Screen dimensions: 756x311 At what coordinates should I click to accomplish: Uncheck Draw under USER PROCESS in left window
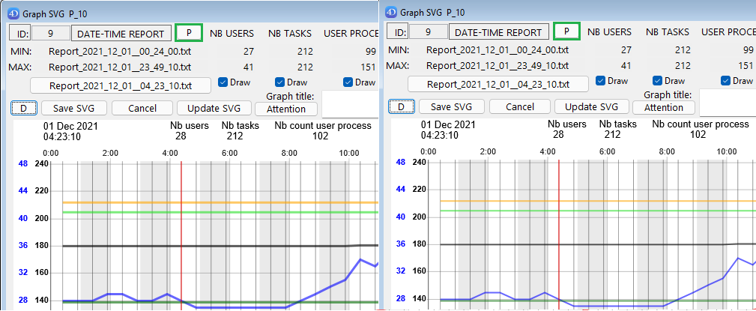click(348, 82)
